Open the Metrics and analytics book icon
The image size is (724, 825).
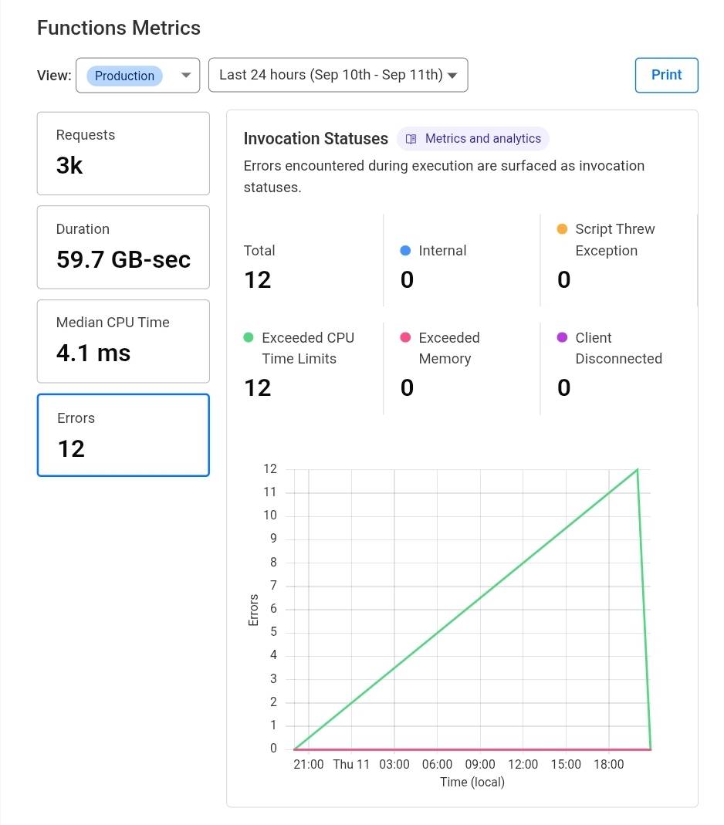point(411,139)
